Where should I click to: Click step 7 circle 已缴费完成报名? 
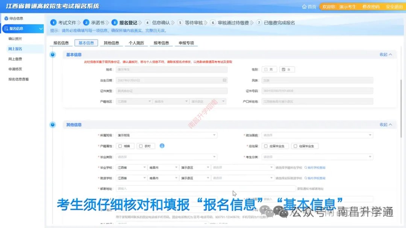(259, 23)
